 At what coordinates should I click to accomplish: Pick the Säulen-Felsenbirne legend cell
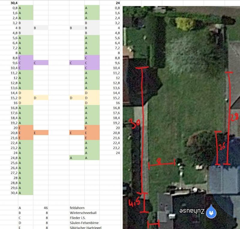pos(84,223)
